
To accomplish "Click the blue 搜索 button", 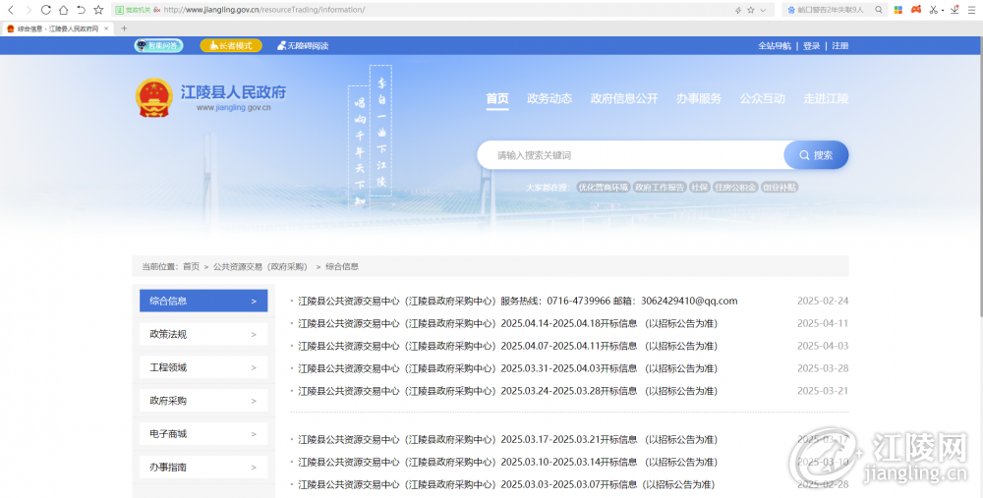I will [816, 155].
